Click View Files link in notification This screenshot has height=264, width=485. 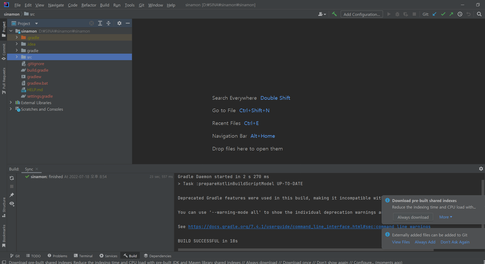click(x=401, y=242)
